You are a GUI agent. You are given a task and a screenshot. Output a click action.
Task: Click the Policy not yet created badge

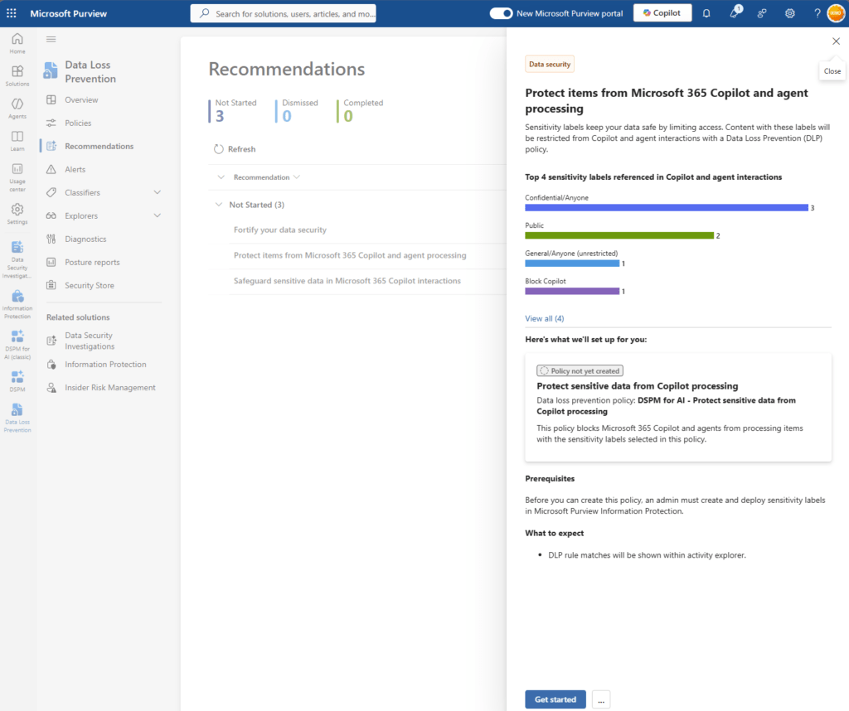(580, 370)
